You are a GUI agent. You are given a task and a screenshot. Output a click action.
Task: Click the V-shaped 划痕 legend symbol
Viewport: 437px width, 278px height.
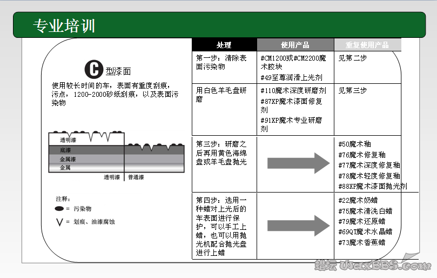[59, 221]
